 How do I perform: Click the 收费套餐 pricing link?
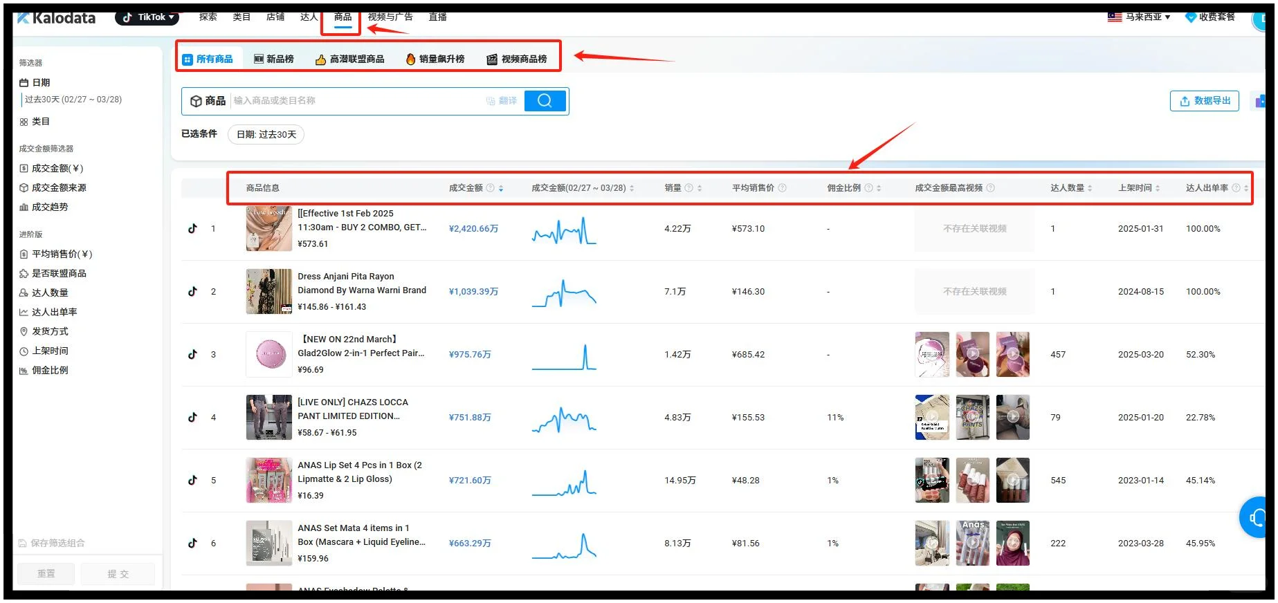pyautogui.click(x=1210, y=17)
